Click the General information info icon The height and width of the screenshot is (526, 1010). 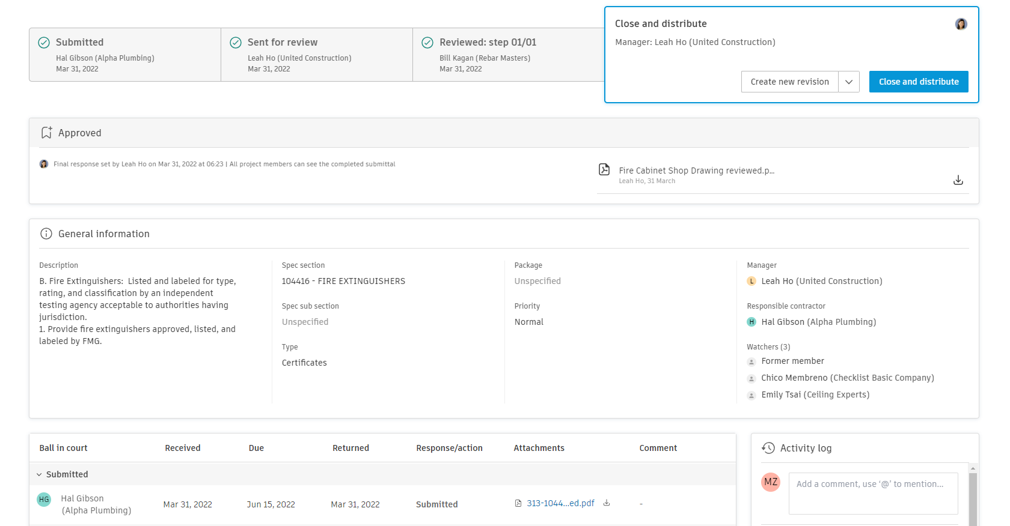pos(46,234)
